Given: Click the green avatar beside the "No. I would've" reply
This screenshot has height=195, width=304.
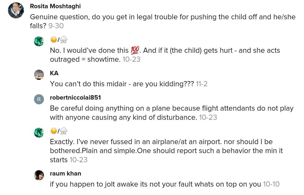Looking at the screenshot, I should (x=39, y=41).
